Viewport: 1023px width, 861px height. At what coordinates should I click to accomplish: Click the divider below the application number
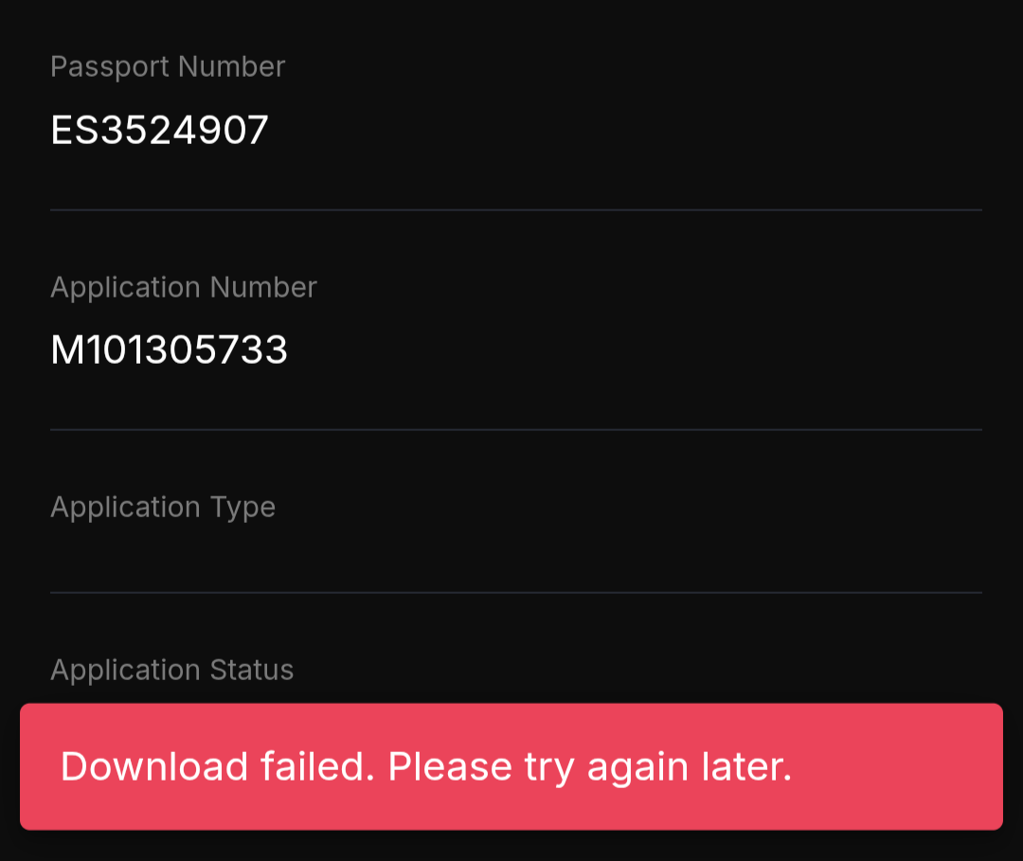515,429
